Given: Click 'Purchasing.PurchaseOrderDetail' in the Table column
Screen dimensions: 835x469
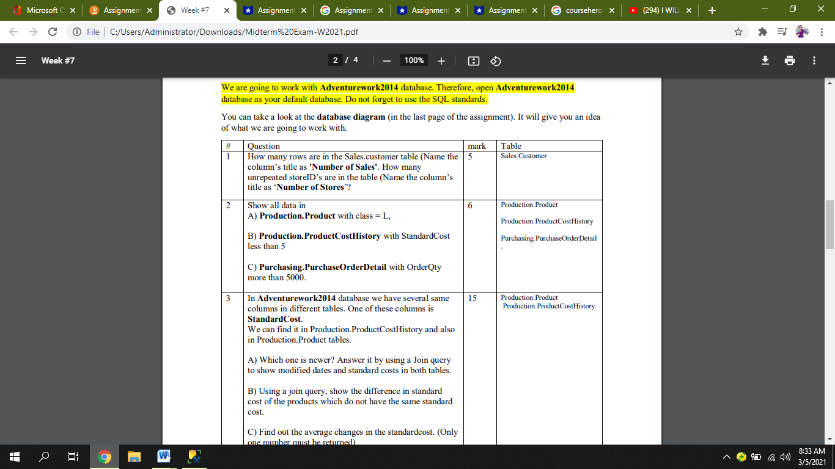Looking at the screenshot, I should 549,238.
